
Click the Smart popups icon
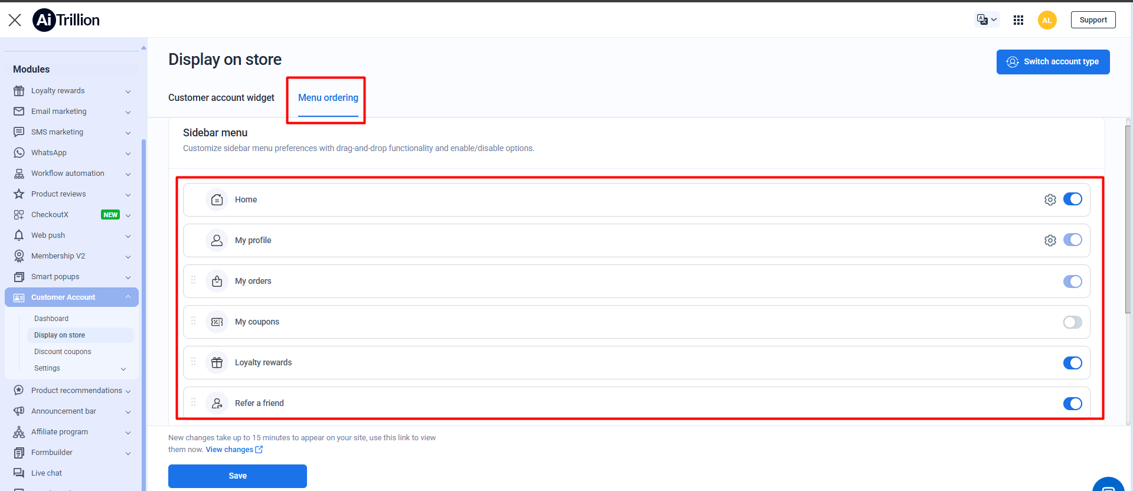click(x=19, y=277)
